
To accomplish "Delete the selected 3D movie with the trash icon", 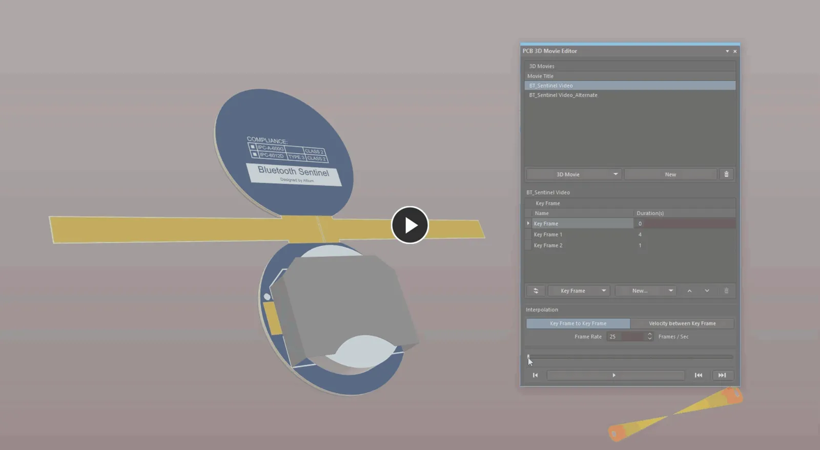I will click(x=726, y=175).
